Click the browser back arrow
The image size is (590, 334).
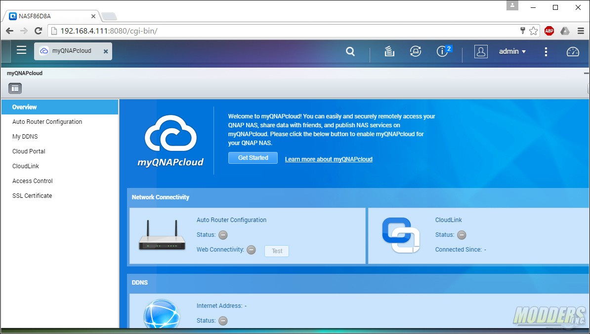click(x=9, y=31)
